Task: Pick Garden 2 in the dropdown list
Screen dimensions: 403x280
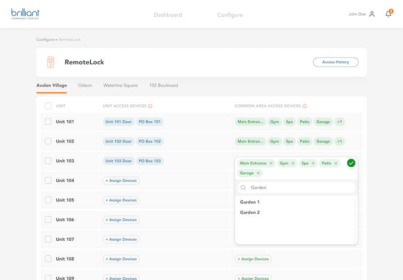Action: tap(250, 213)
